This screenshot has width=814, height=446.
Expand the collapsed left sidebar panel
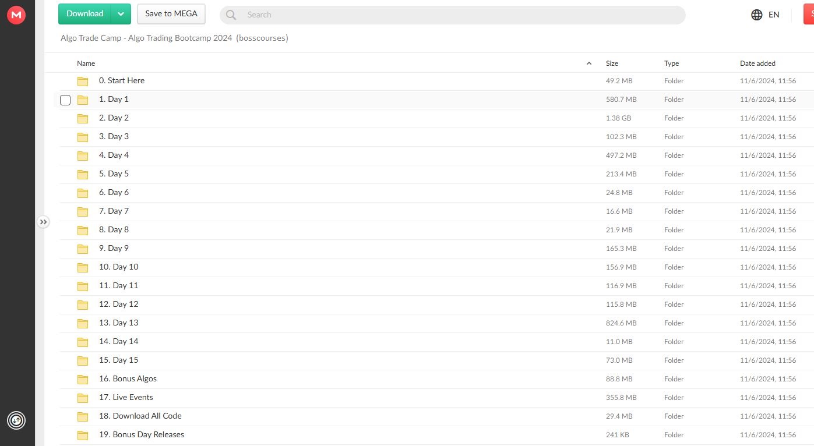click(x=43, y=222)
